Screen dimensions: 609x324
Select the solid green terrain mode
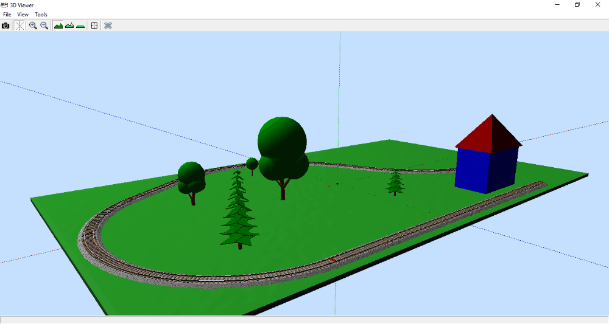coord(58,26)
